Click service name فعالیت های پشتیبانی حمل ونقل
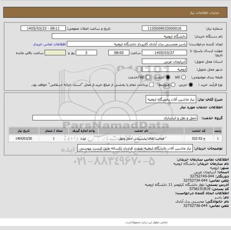Screen dimensions: 231x230 pyautogui.click(x=141, y=138)
